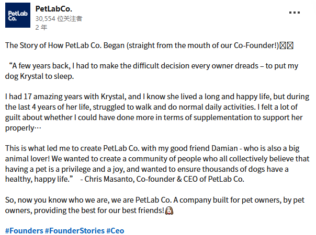This screenshot has height=235, width=316.
Task: Follow the #FounderStories hashtag link
Action: coord(74,230)
